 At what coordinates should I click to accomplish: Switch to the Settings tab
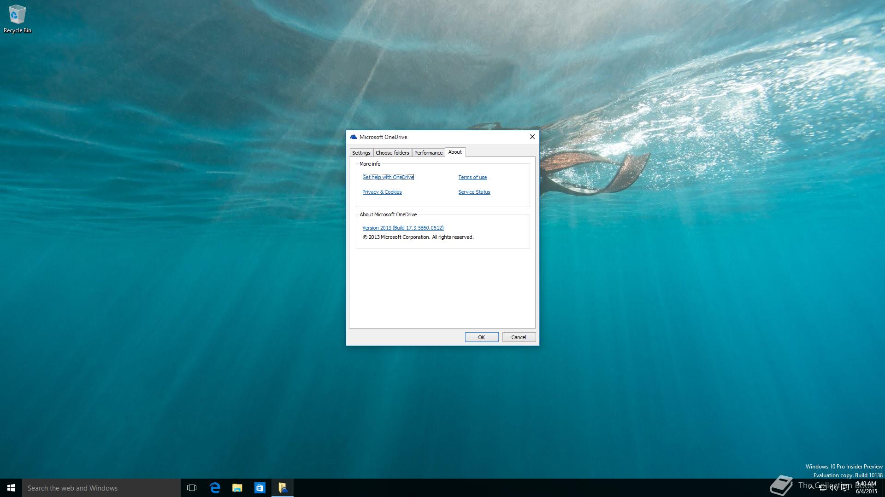361,153
